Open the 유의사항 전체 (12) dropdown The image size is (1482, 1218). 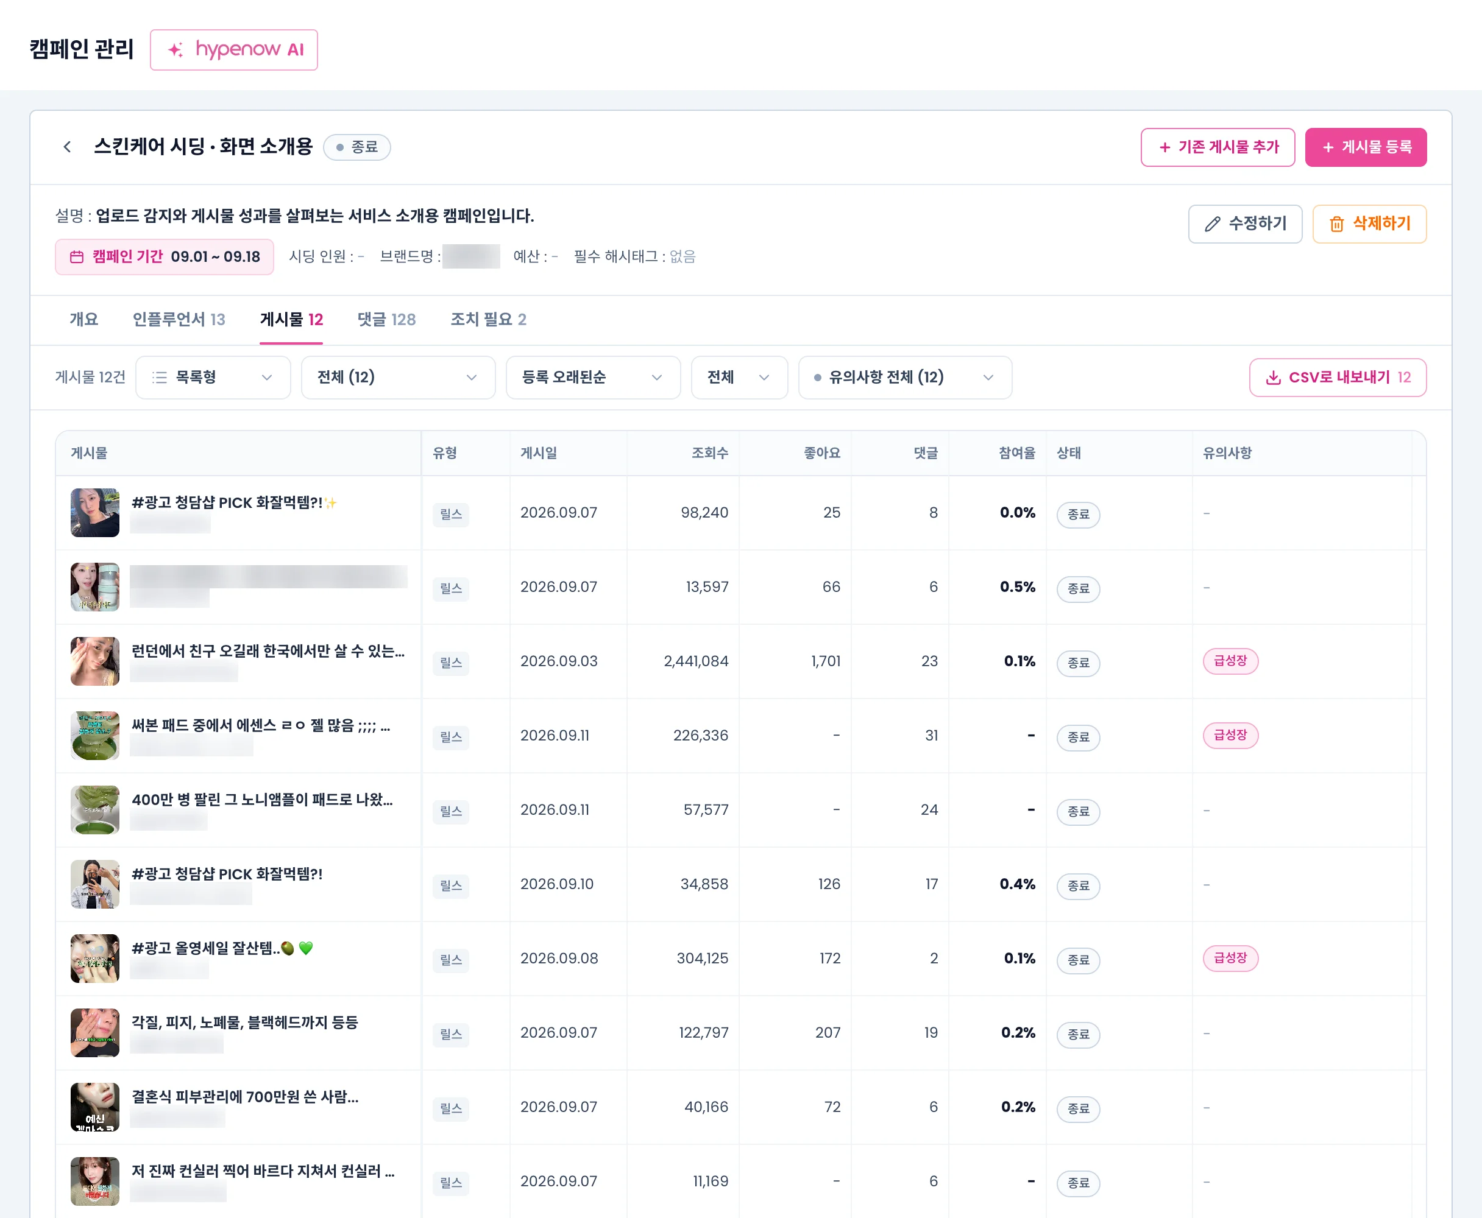click(904, 378)
